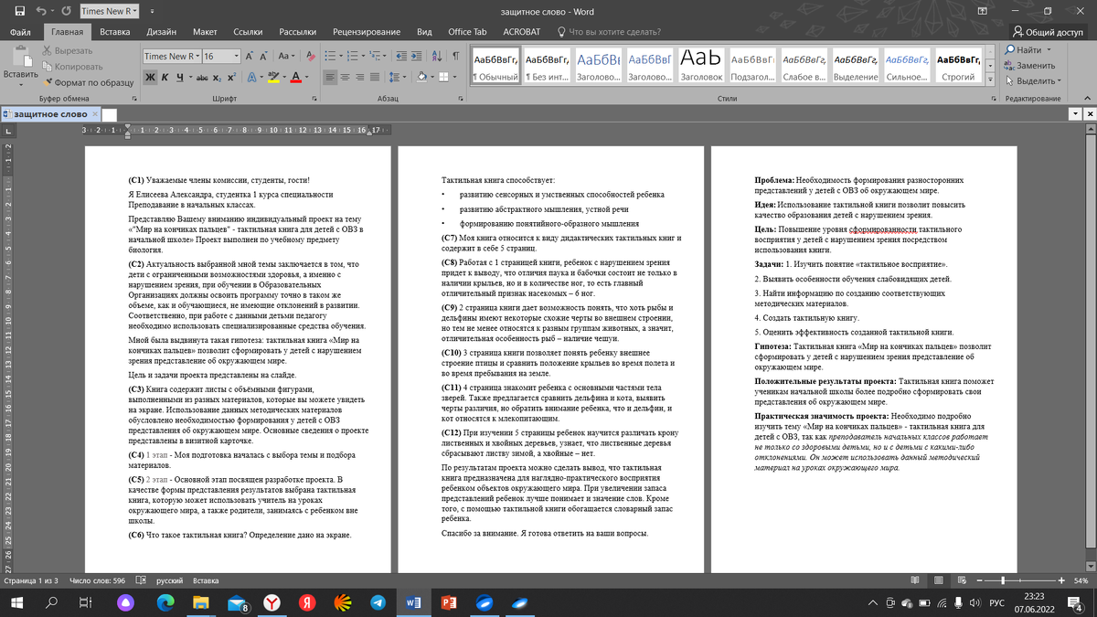
Task: Click the Общий доступ share button
Action: (x=1049, y=31)
